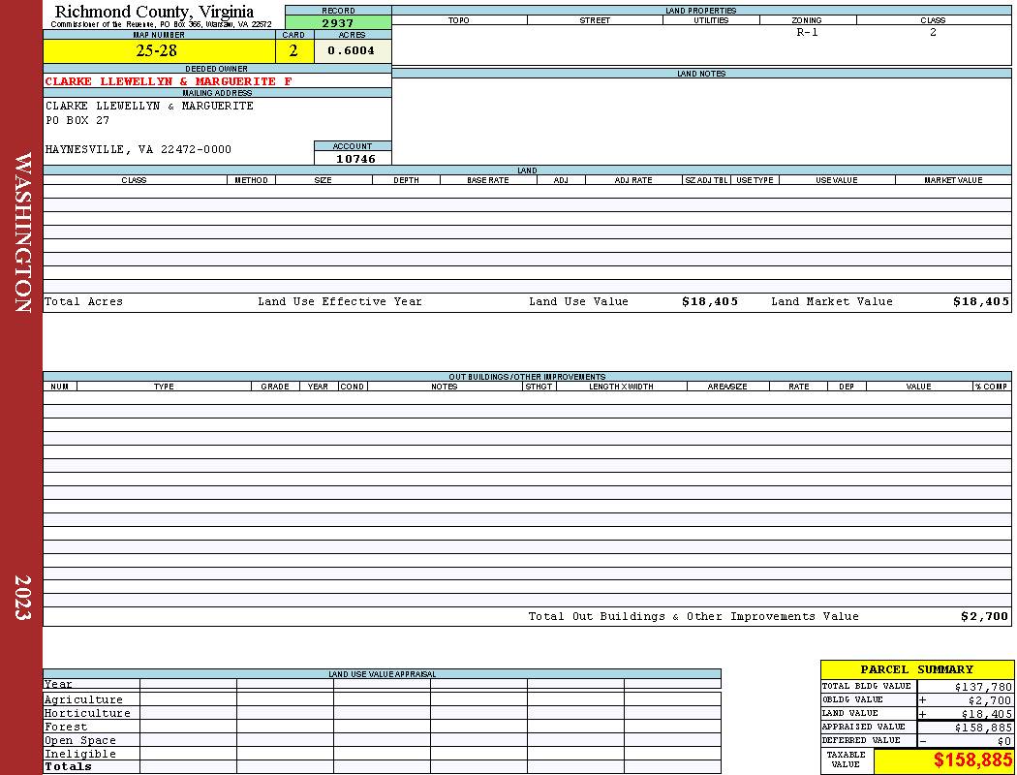Image resolution: width=1017 pixels, height=775 pixels.
Task: Select mailing address line PO BOX 27
Action: (x=77, y=121)
